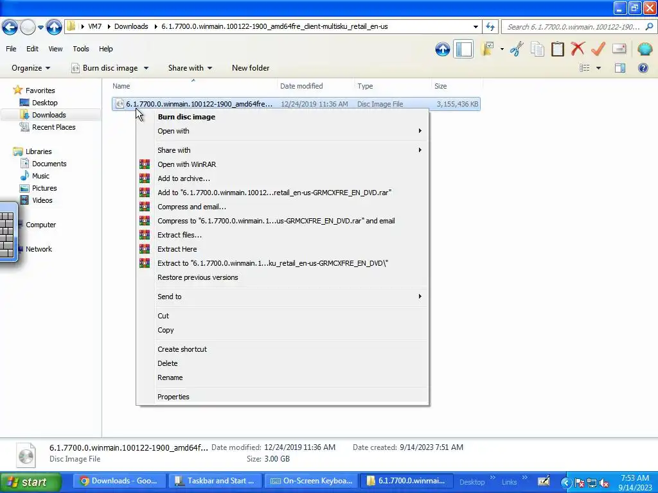Click the address bar Refresh icon
The width and height of the screenshot is (658, 493).
click(x=490, y=27)
